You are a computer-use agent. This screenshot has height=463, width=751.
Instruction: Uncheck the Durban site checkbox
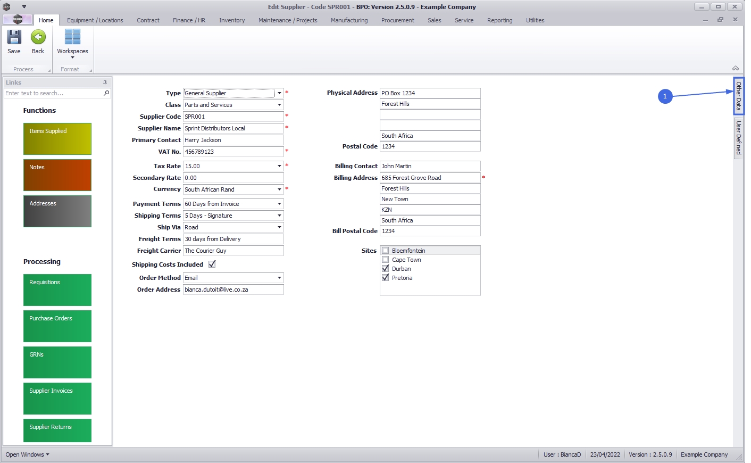coord(386,269)
